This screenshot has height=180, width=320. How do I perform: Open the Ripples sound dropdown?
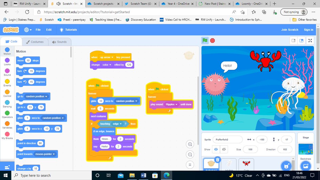click(x=171, y=104)
